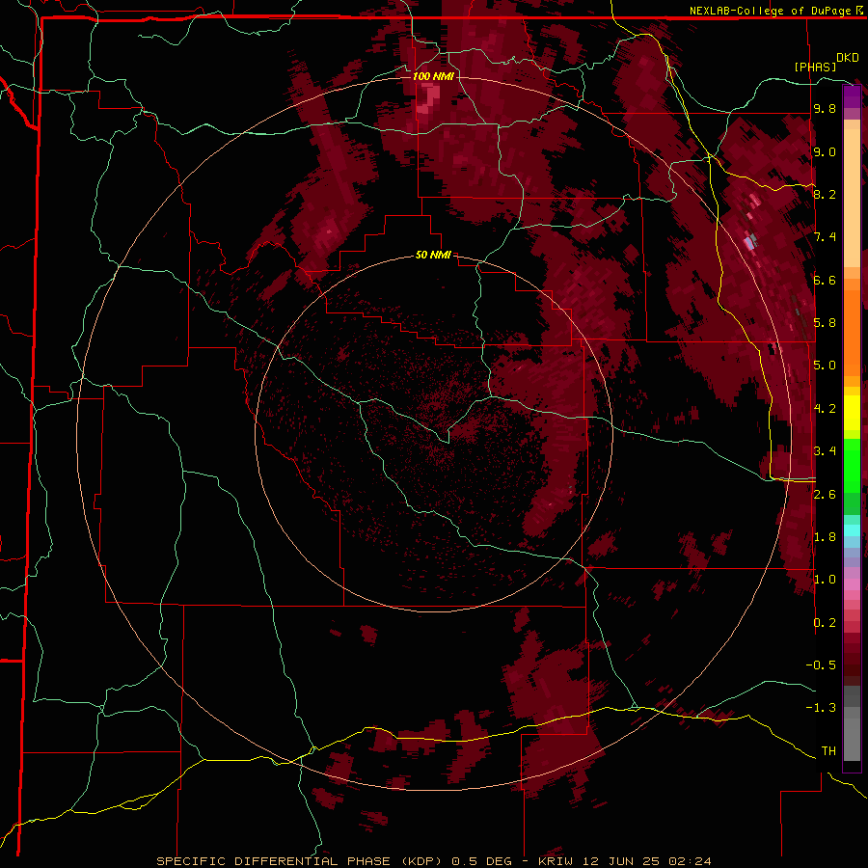Click the blue-gray KDP pixel on east echo

[x=750, y=241]
